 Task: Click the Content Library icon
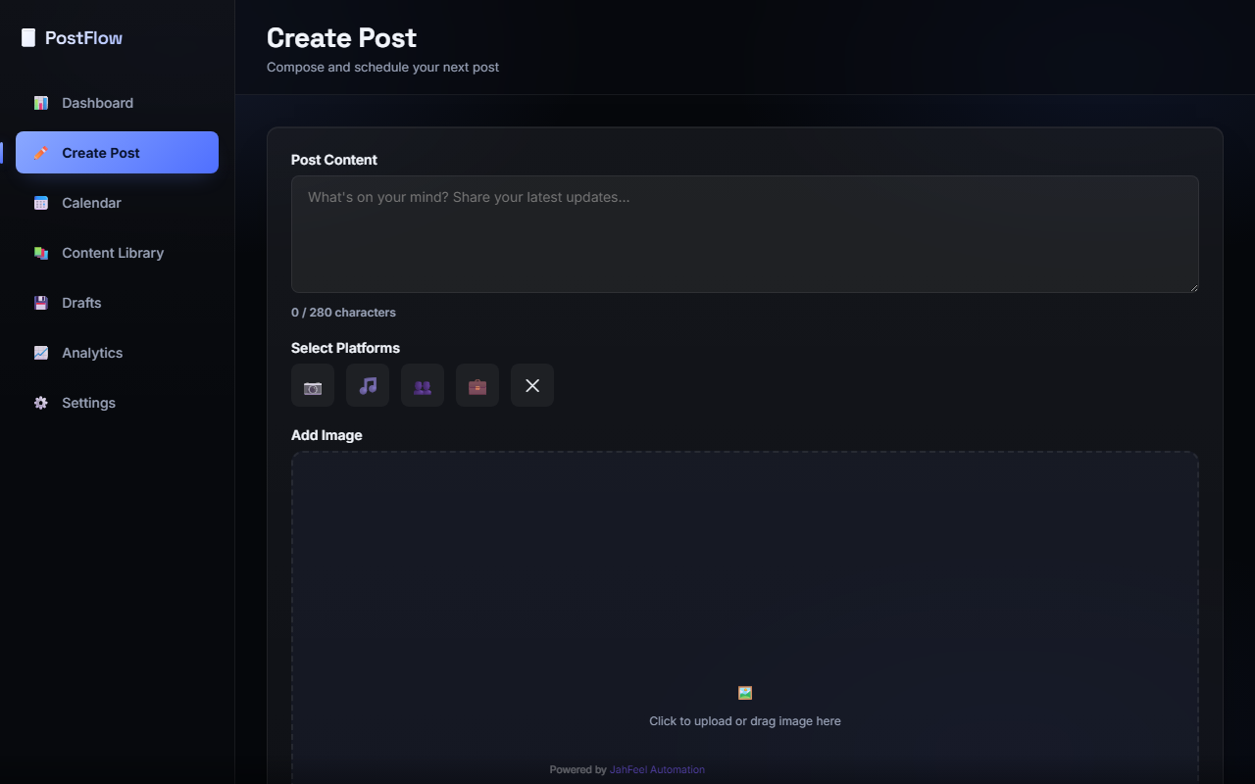(x=41, y=253)
